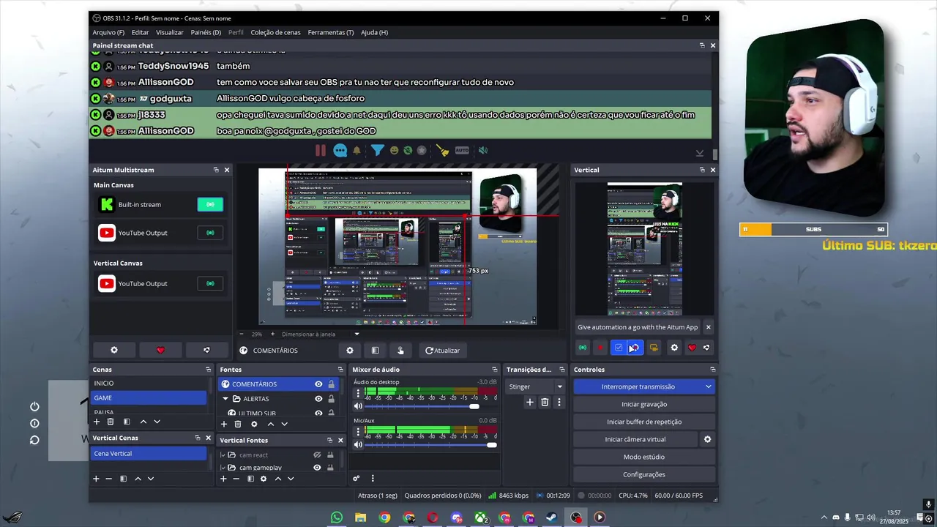
Task: Click the bell notification icon in chat toolbar
Action: 357,150
